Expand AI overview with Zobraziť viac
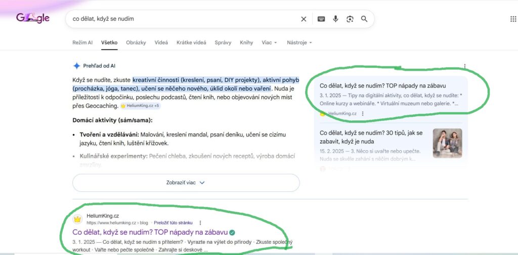Screen dimensions: 518x255 (186, 183)
